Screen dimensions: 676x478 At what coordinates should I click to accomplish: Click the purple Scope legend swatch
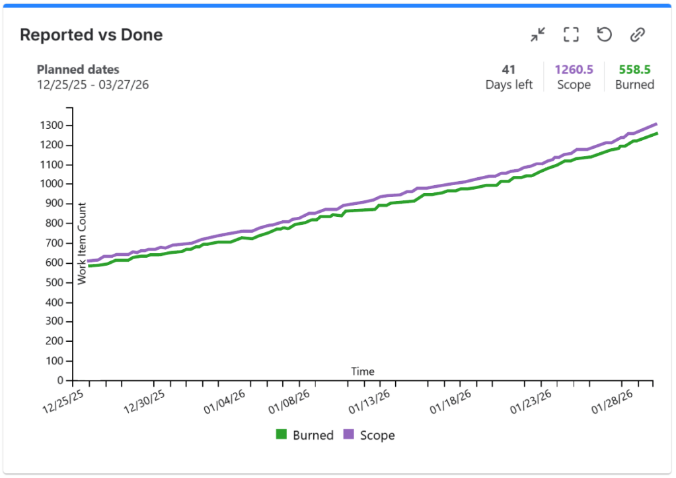coord(349,435)
